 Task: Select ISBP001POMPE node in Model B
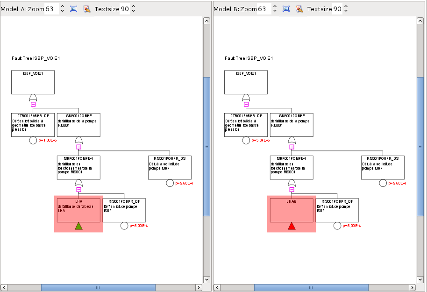292,125
